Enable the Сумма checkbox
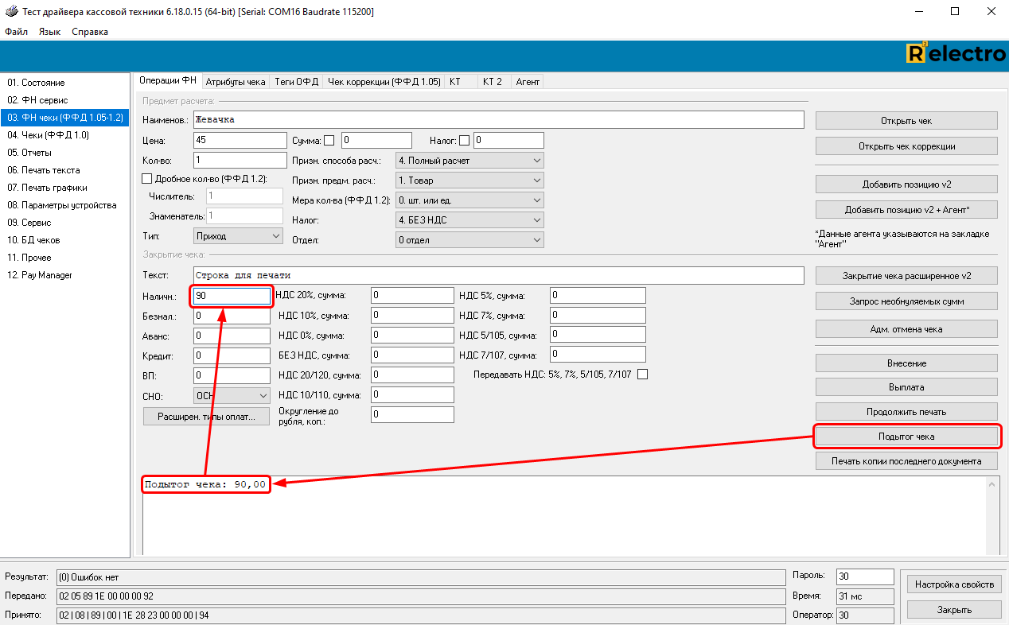 [x=329, y=141]
